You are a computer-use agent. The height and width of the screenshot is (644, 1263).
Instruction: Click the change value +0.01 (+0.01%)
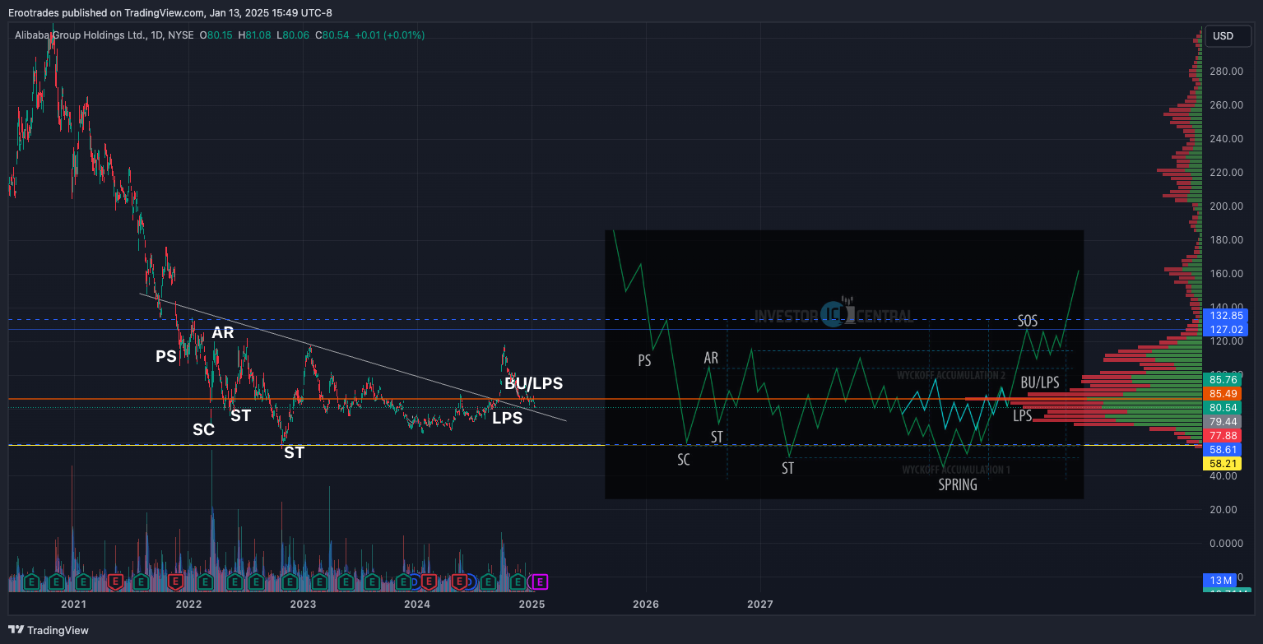point(390,35)
